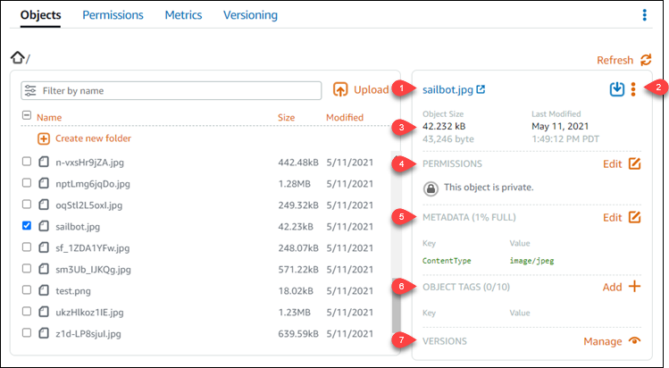Click the eye icon to manage versions
This screenshot has width=669, height=368.
tap(634, 340)
